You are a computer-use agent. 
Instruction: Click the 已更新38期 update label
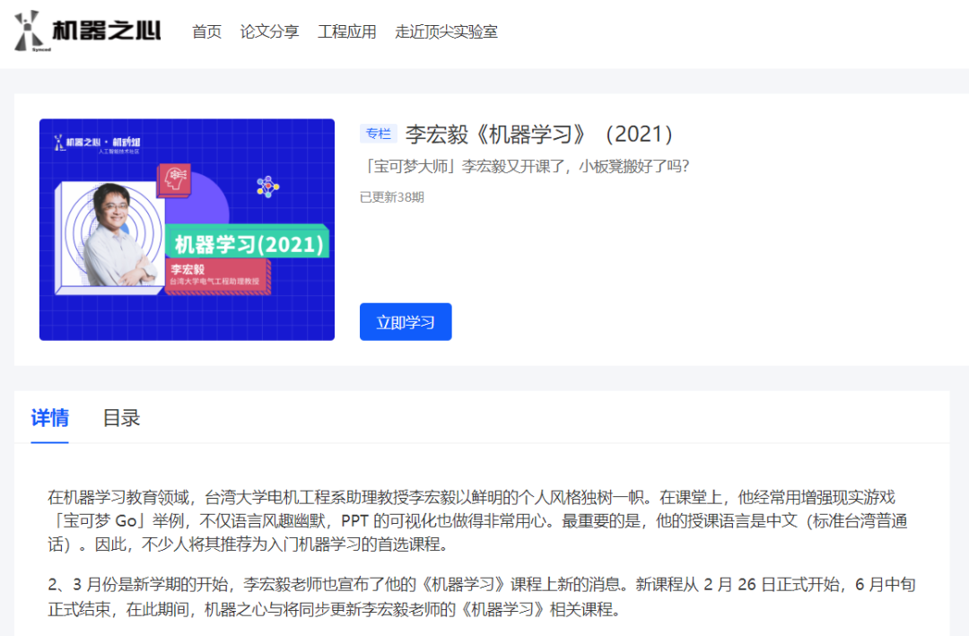pyautogui.click(x=392, y=197)
